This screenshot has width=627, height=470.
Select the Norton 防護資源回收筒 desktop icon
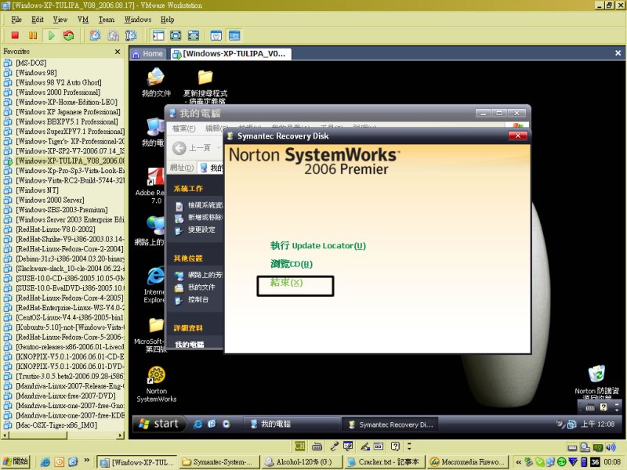click(x=596, y=381)
